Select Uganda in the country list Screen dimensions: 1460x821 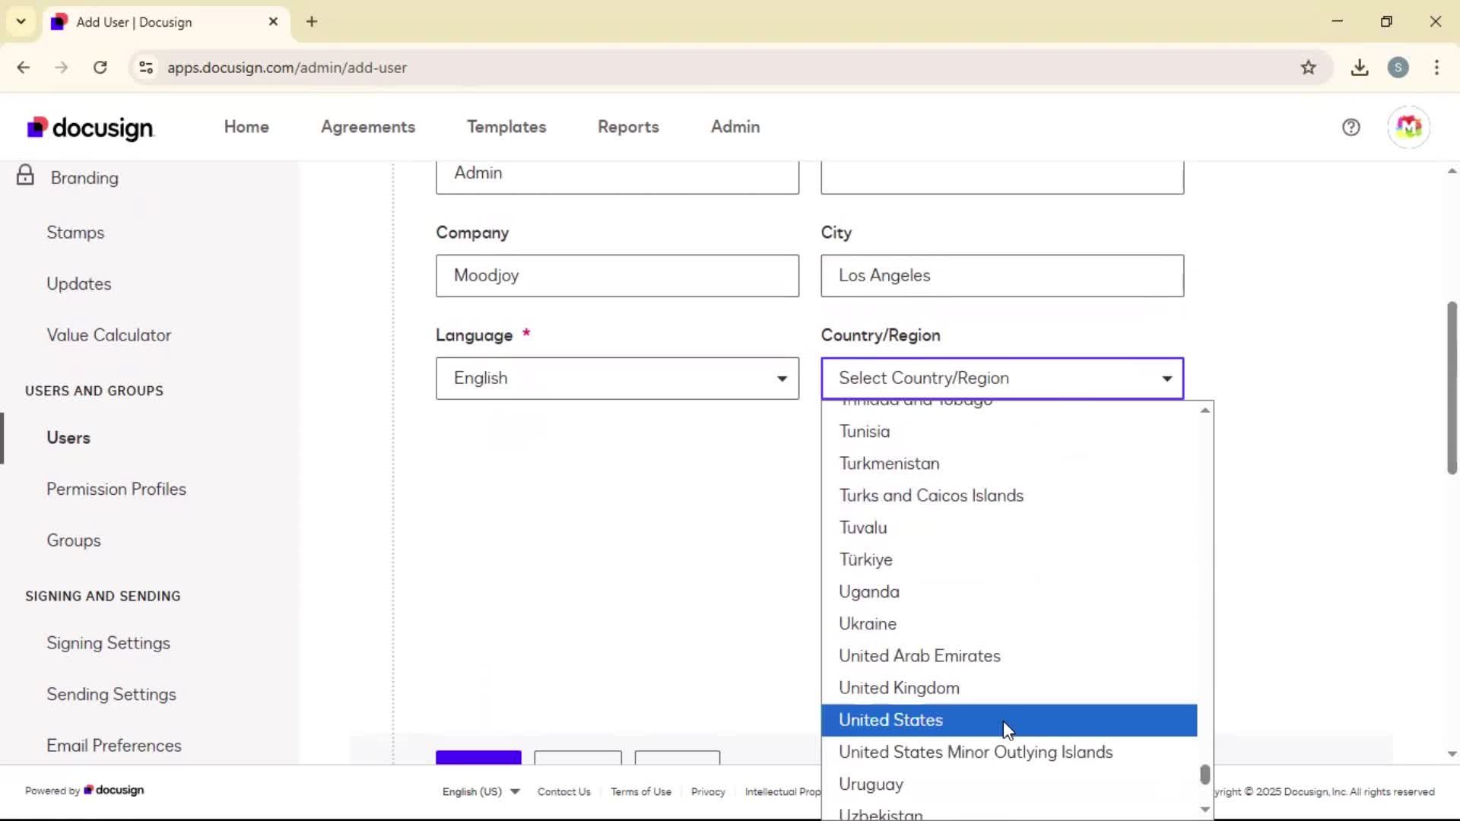coord(1009,592)
